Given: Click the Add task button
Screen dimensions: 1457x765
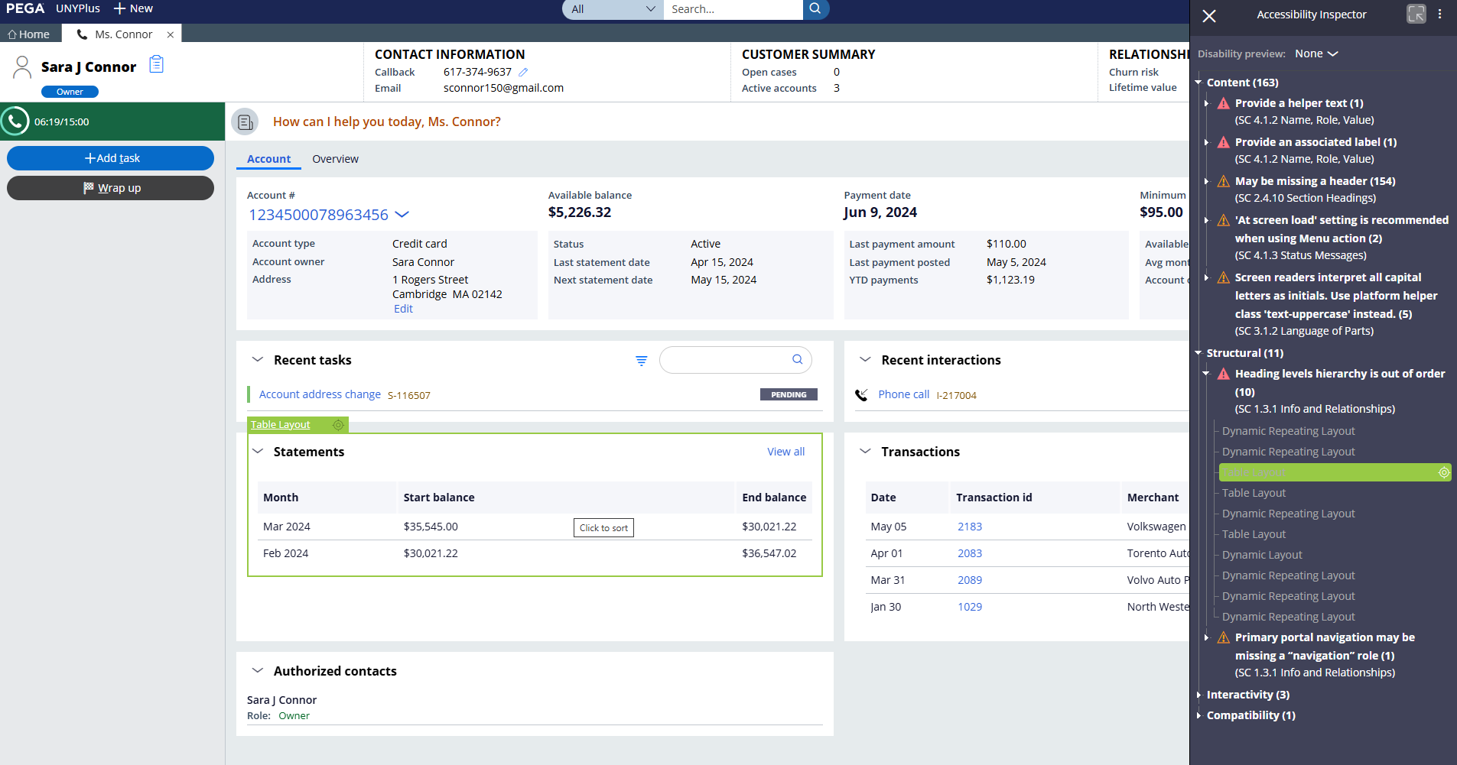Looking at the screenshot, I should coord(111,158).
